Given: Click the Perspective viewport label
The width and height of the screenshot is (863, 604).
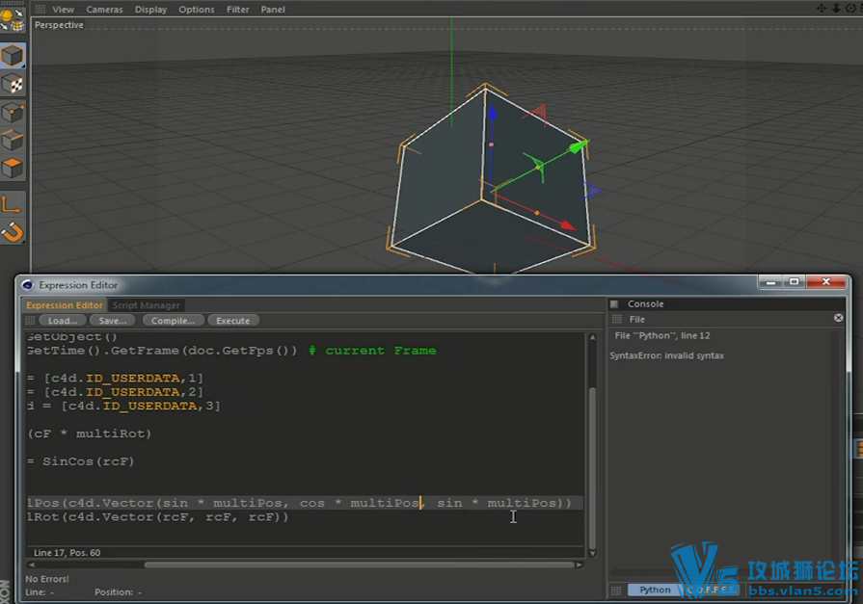Looking at the screenshot, I should [59, 25].
